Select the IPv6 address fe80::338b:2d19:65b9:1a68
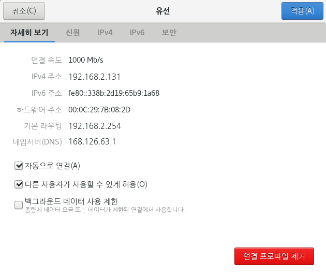Screen dimensions: 326x276 (x=114, y=93)
